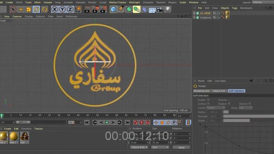Toggle the Surface checkbox
274x154 pixels.
pos(208,104)
